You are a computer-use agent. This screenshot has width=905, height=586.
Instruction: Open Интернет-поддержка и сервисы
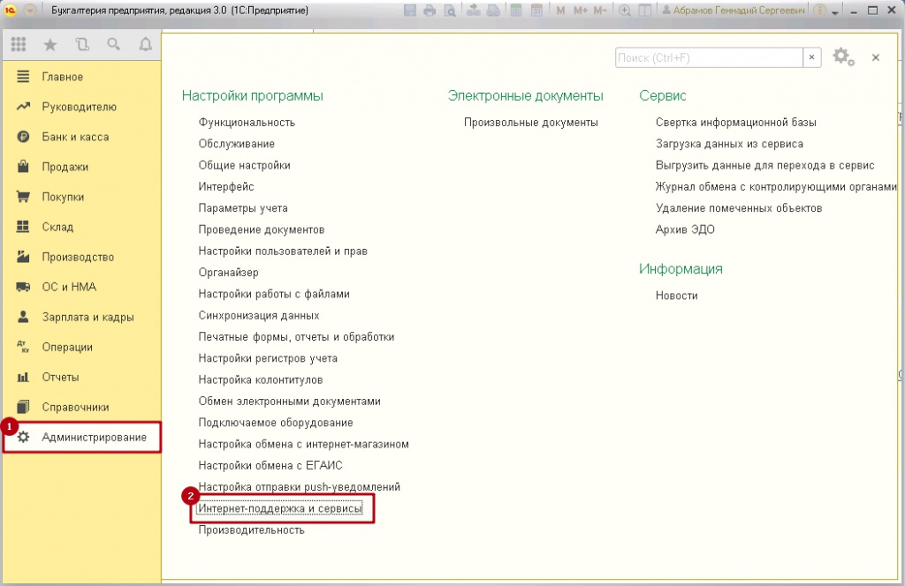(280, 508)
